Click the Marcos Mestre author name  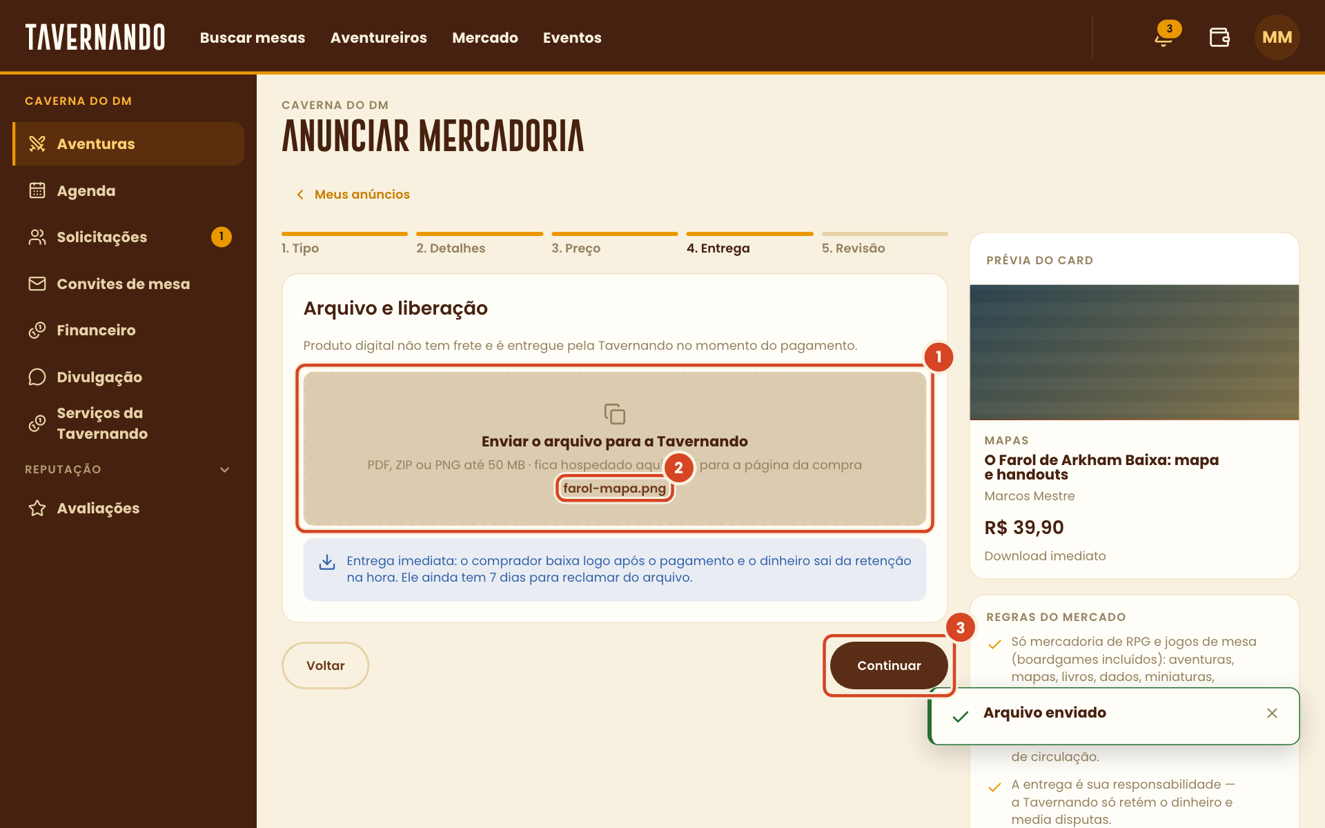click(1029, 496)
